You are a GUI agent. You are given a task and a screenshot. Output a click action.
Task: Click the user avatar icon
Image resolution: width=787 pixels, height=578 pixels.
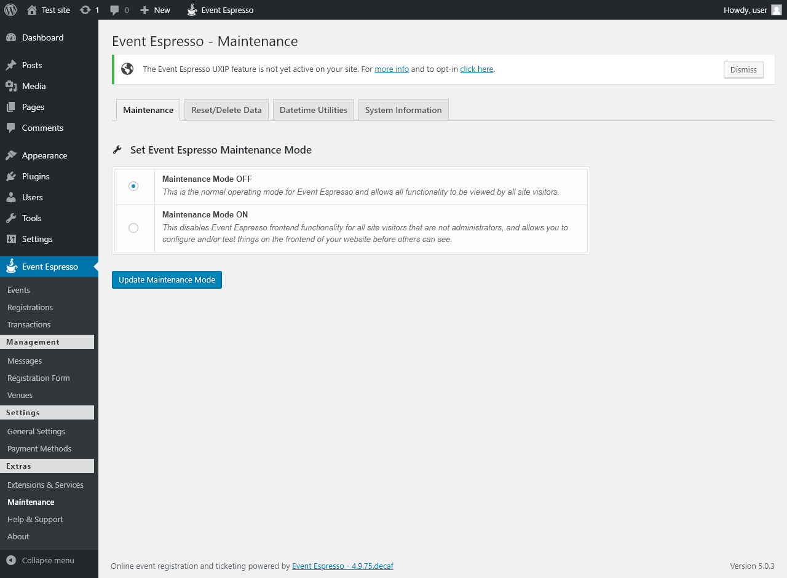click(776, 10)
